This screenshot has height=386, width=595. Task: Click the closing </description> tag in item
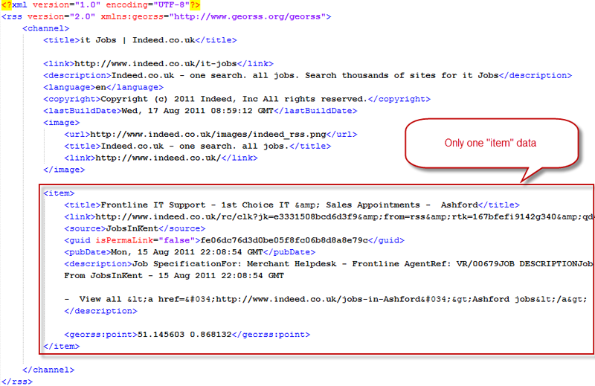(x=100, y=311)
